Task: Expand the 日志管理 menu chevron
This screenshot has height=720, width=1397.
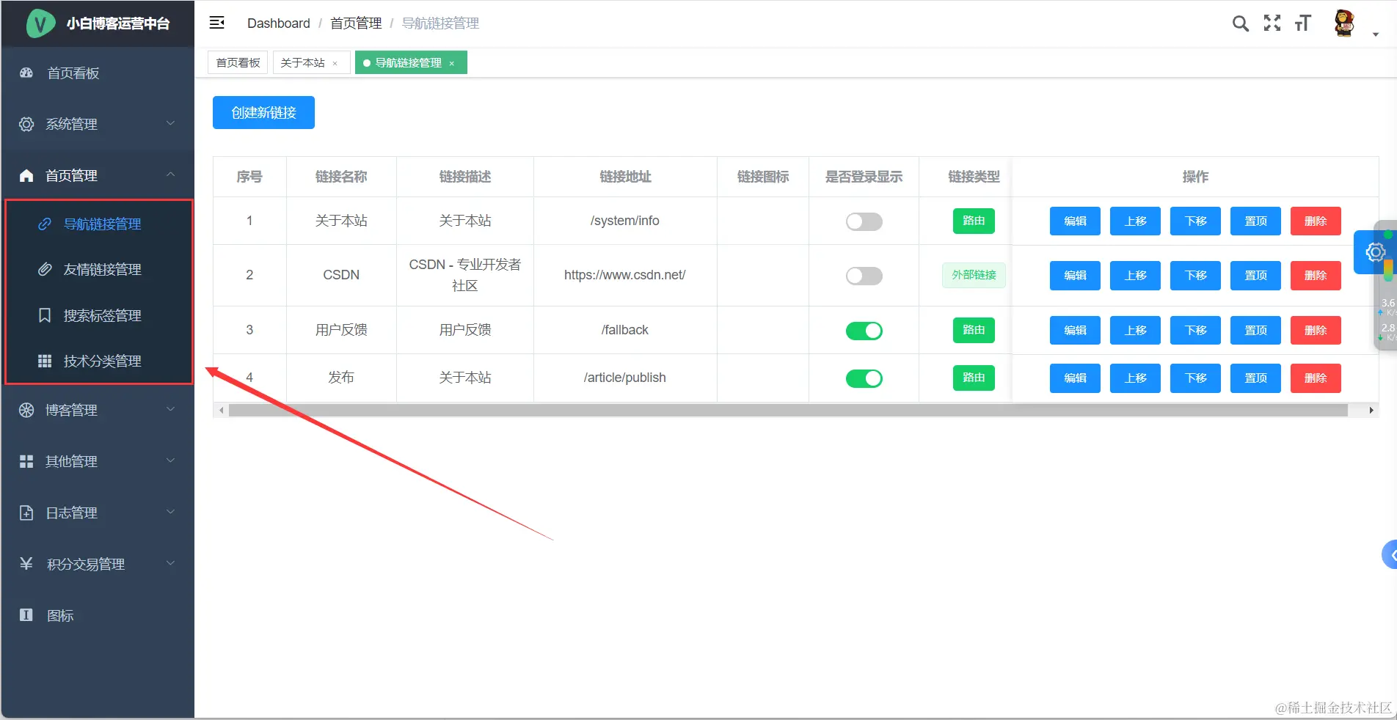Action: 170,512
